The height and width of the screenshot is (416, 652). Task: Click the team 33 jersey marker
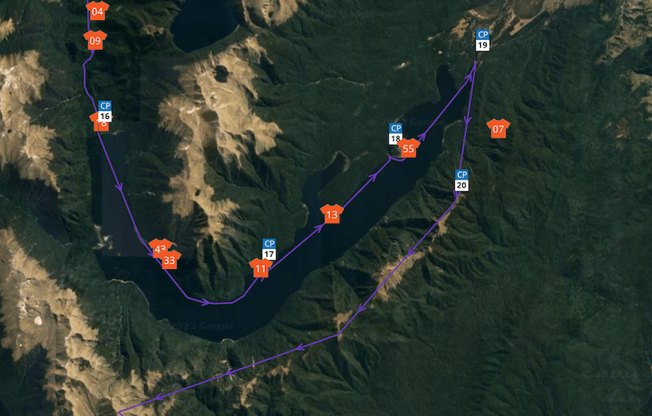170,259
